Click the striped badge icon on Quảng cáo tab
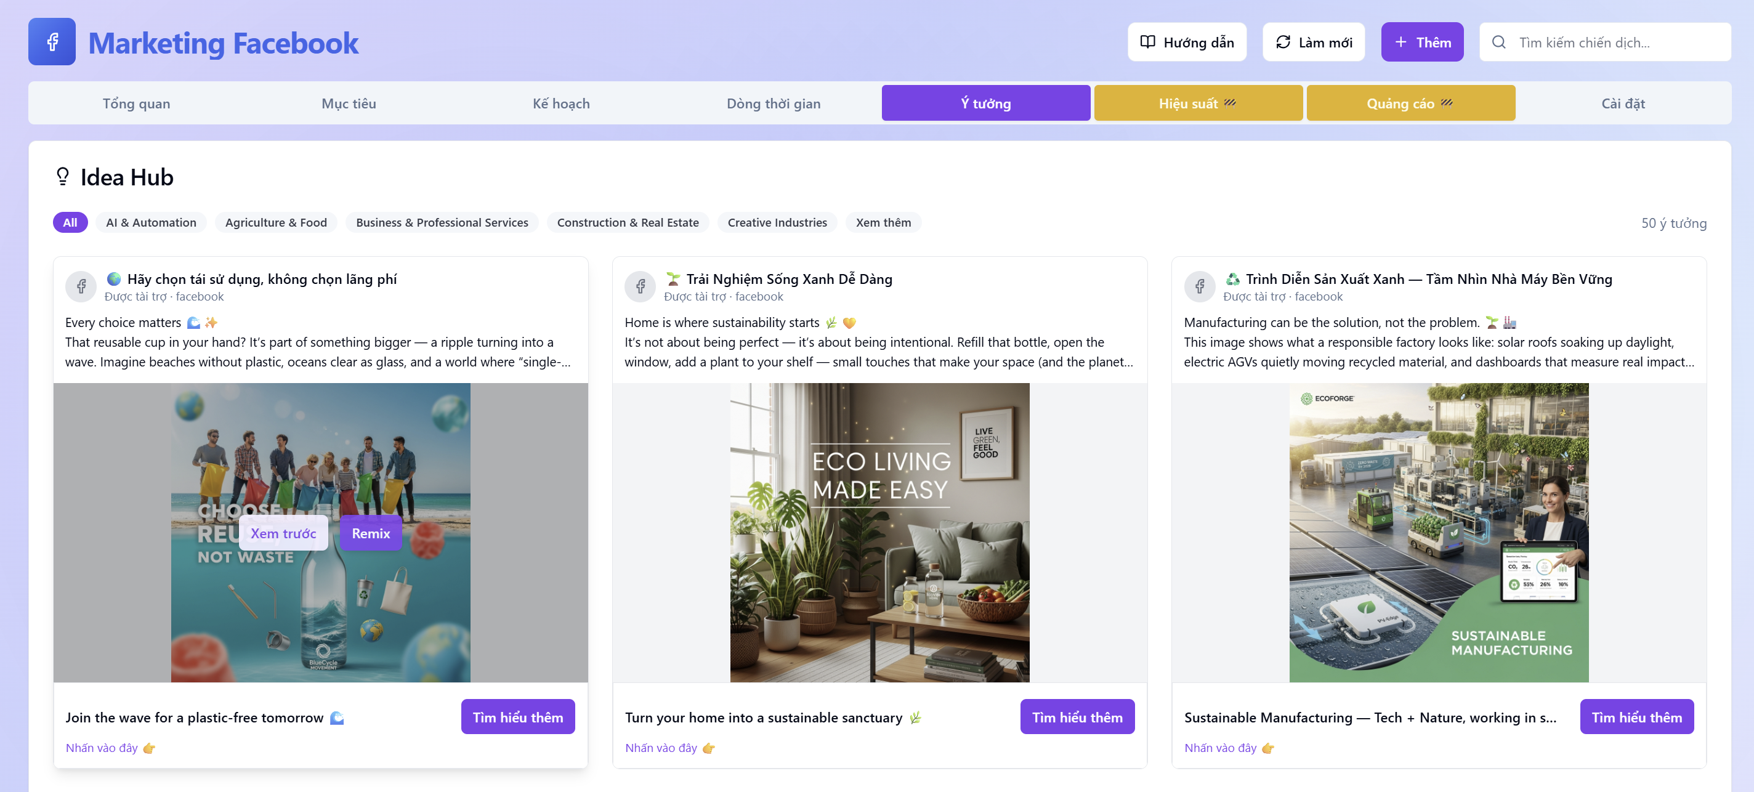 pyautogui.click(x=1447, y=103)
